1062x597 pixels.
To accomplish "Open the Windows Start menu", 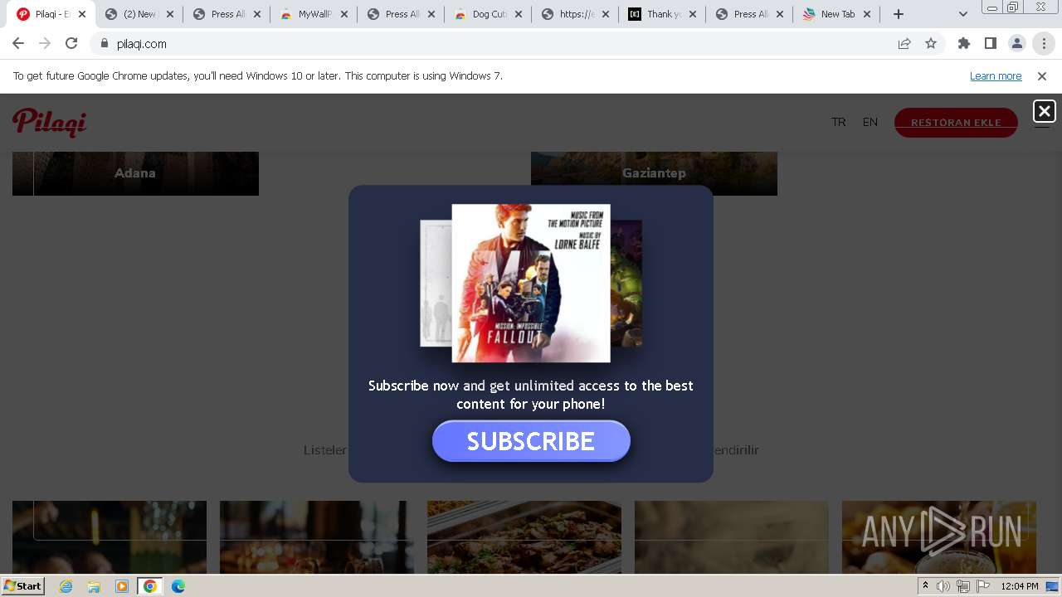I will pos(23,586).
